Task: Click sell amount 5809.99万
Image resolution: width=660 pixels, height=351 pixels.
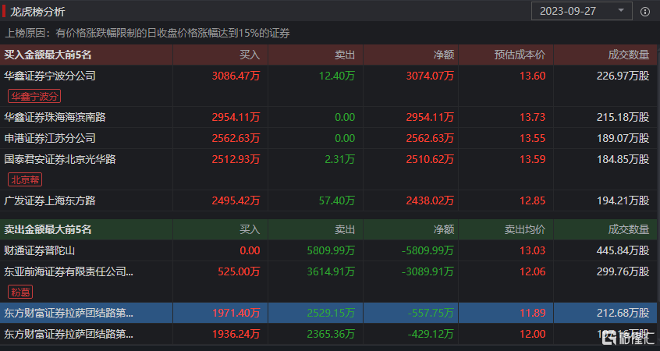Action: (331, 250)
